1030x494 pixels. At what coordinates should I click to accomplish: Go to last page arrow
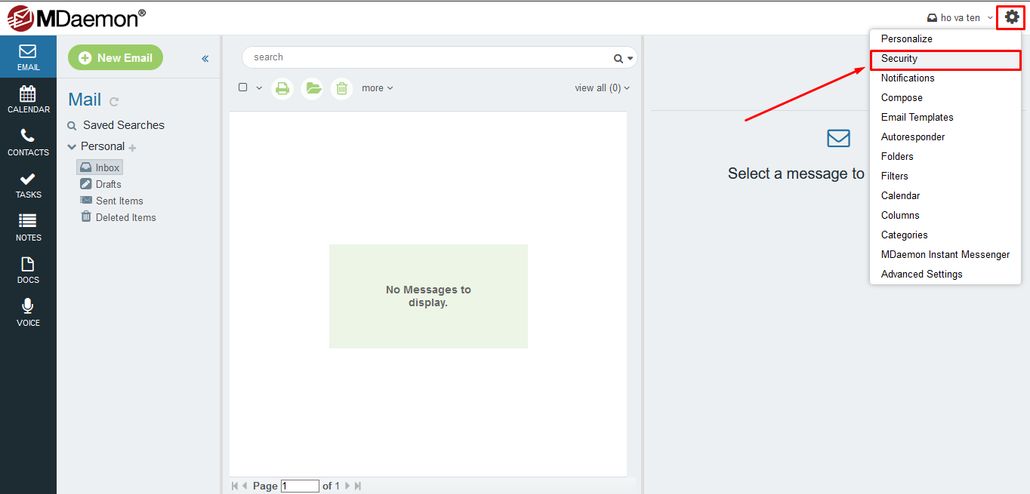357,486
